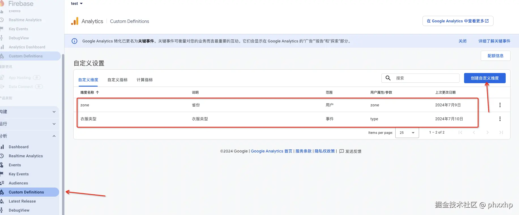The height and width of the screenshot is (215, 519).
Task: Open Items per page dropdown
Action: click(x=407, y=132)
